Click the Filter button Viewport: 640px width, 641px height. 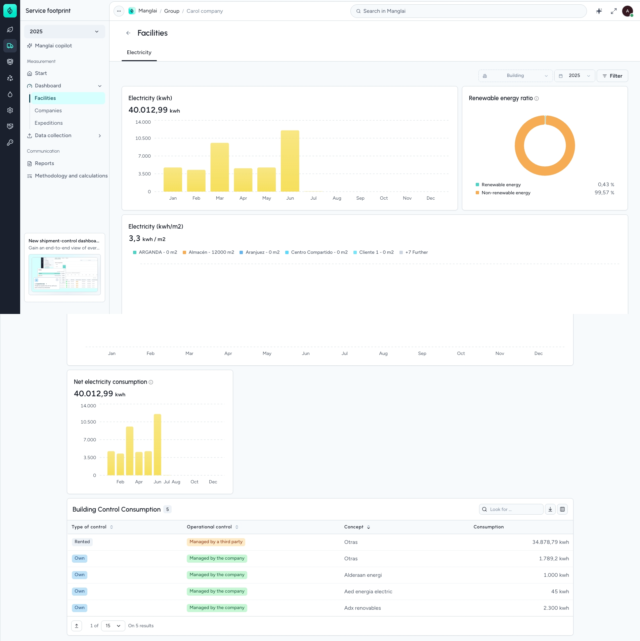[613, 76]
